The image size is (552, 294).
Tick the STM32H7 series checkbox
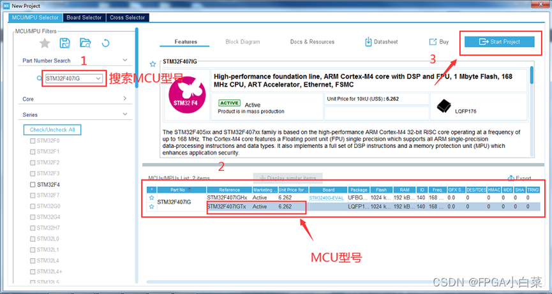(33, 228)
